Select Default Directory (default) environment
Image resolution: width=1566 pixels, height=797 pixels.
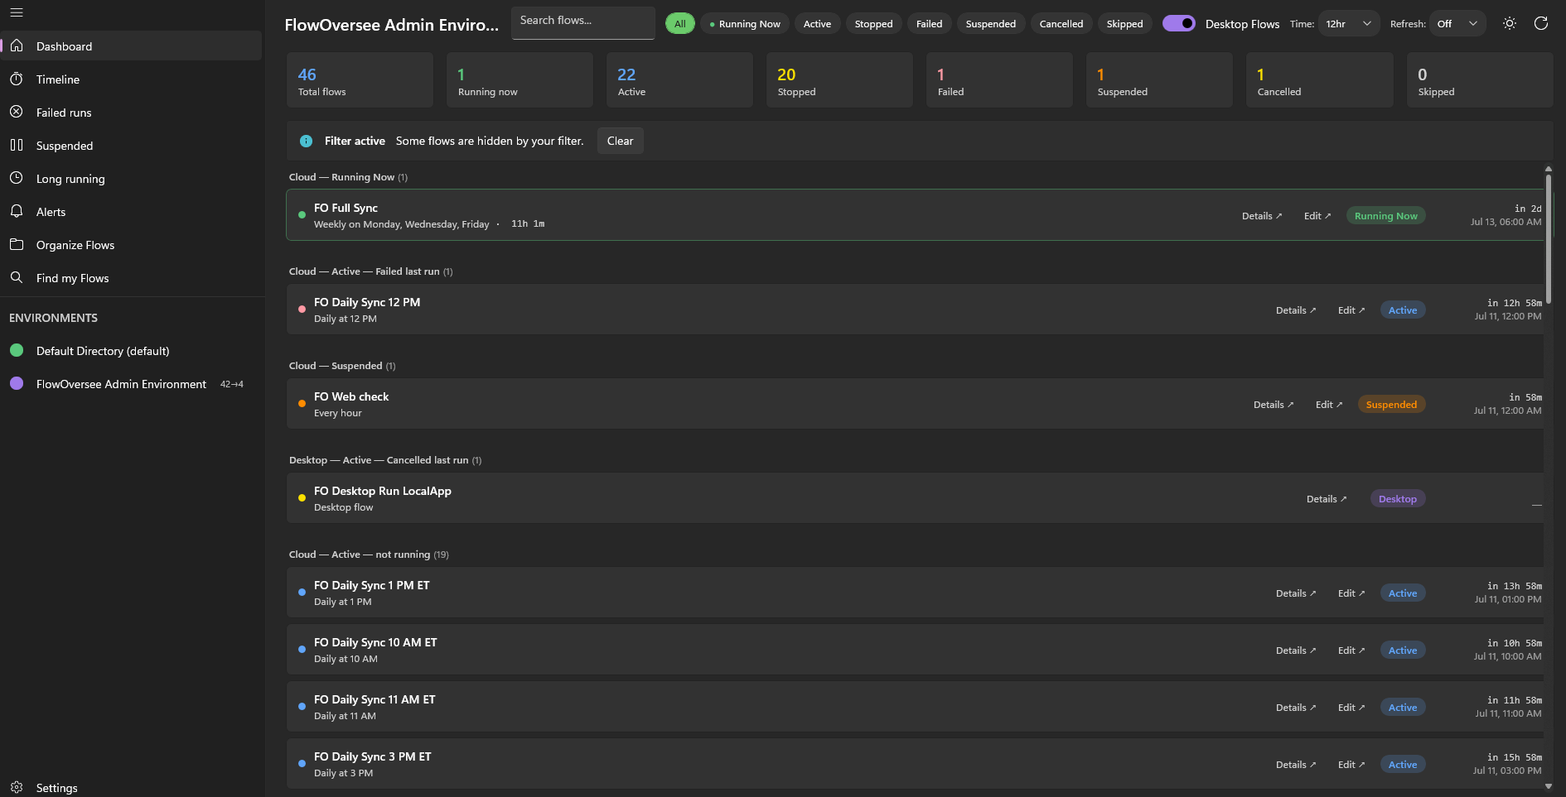[x=131, y=350]
